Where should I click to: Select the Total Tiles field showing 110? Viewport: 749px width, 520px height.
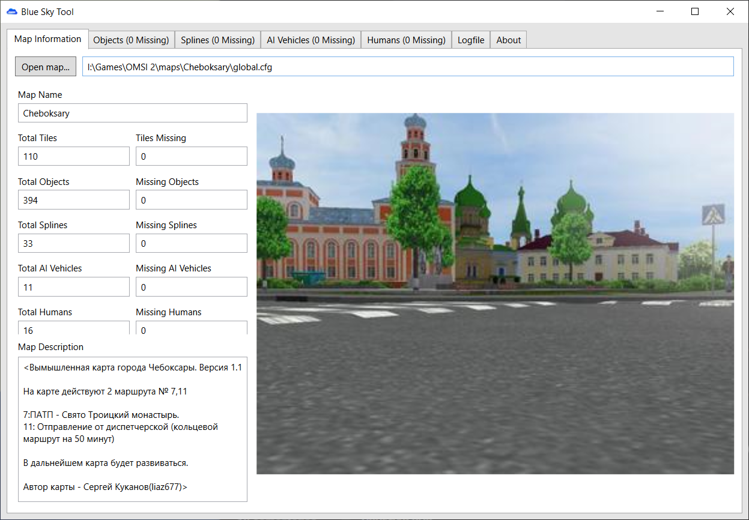[x=74, y=156]
